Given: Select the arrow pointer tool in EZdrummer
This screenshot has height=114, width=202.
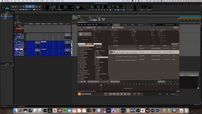Looking at the screenshot, I should click(79, 82).
